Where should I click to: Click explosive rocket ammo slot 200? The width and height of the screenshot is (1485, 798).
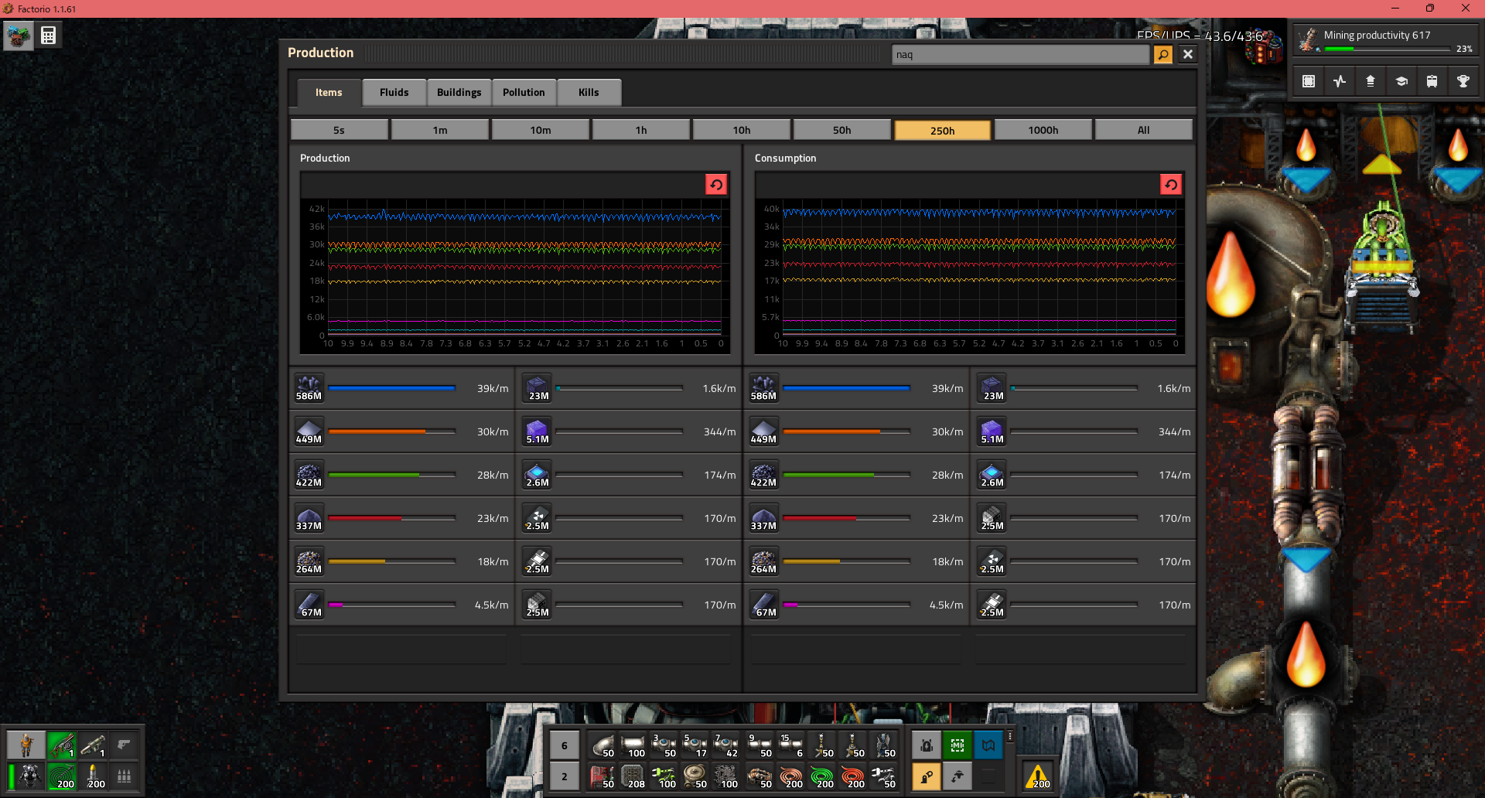point(93,776)
